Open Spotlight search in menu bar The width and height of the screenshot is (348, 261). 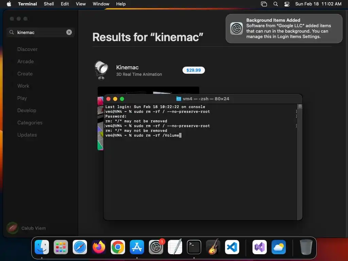tap(275, 4)
